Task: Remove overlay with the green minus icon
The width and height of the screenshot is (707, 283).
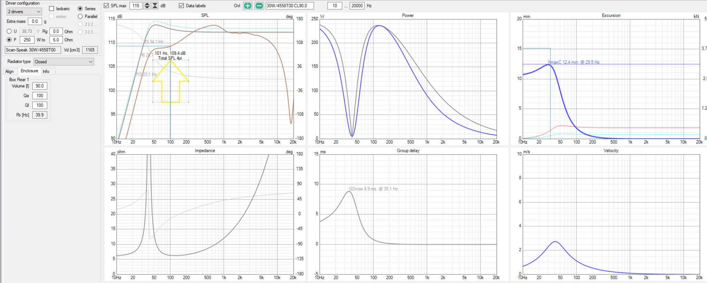Action: click(x=259, y=6)
